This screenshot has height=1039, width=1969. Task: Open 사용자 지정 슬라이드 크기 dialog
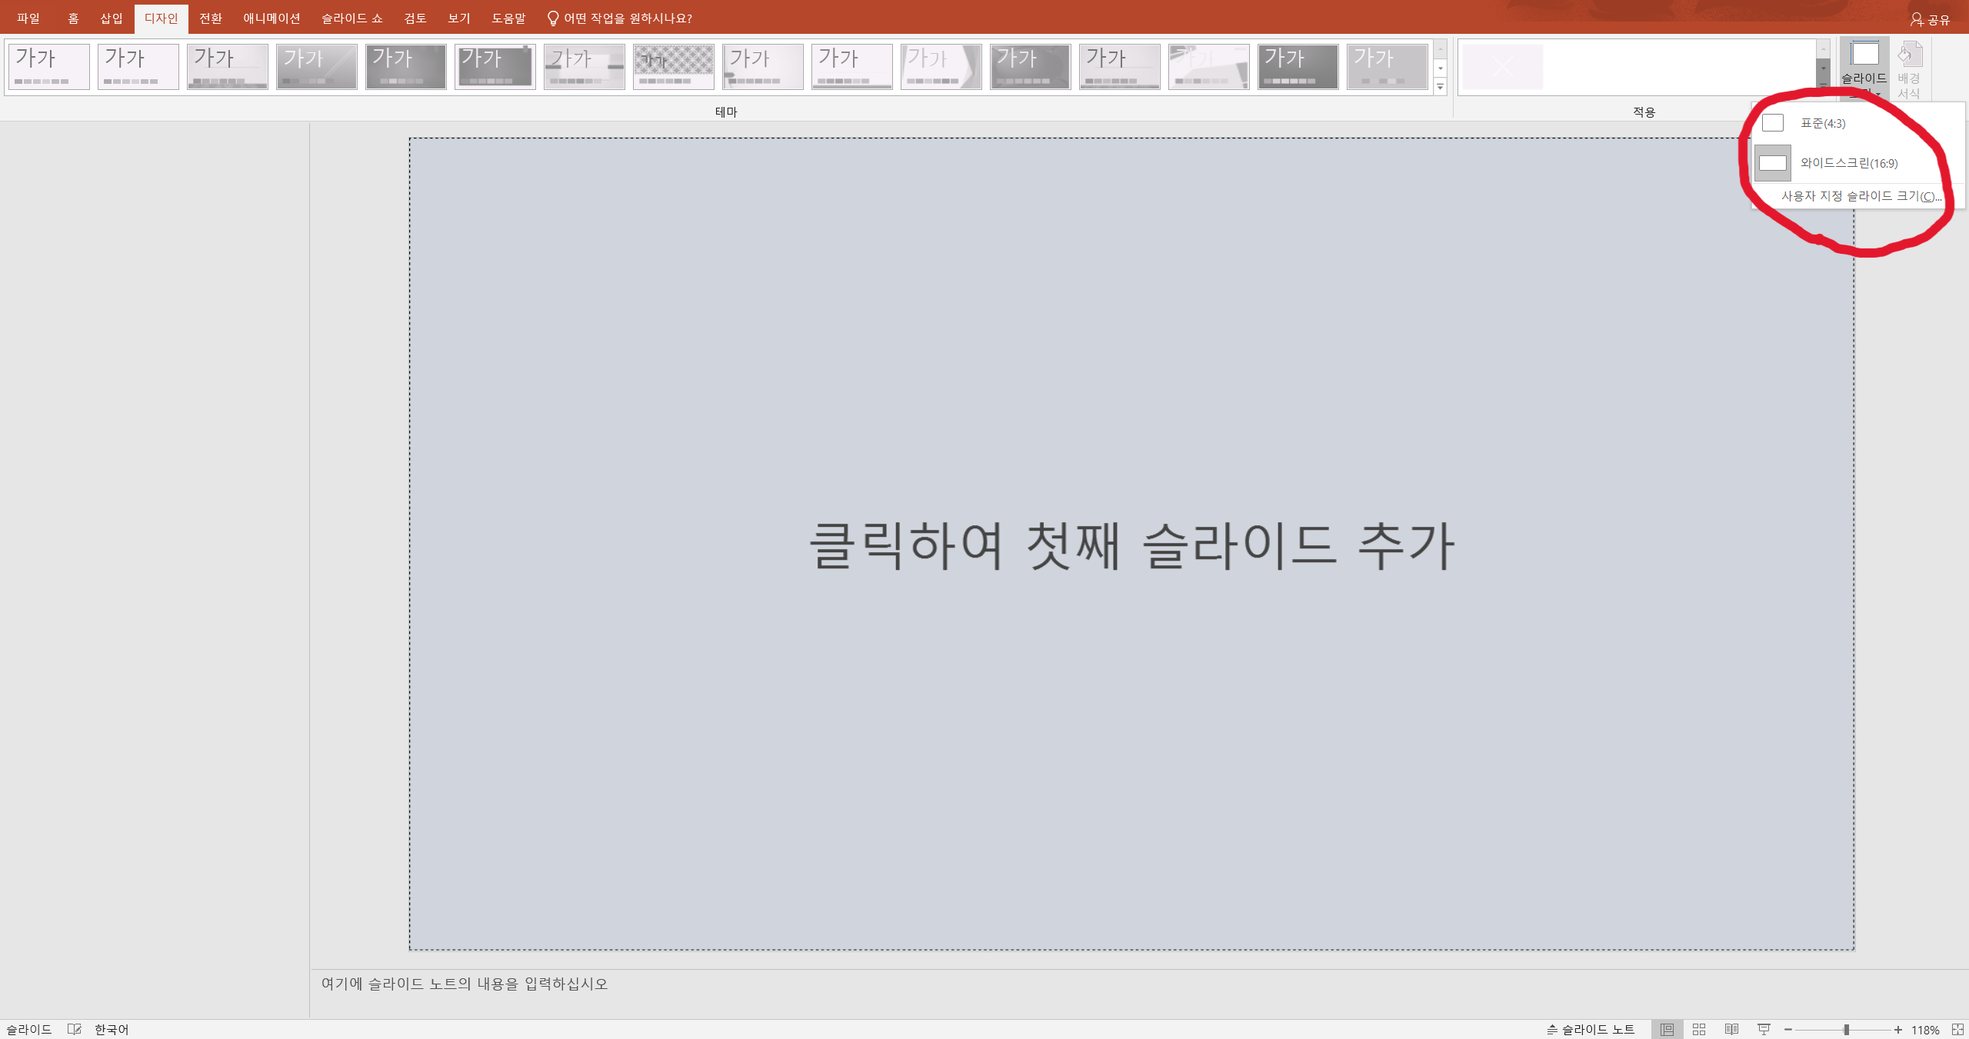pyautogui.click(x=1861, y=196)
